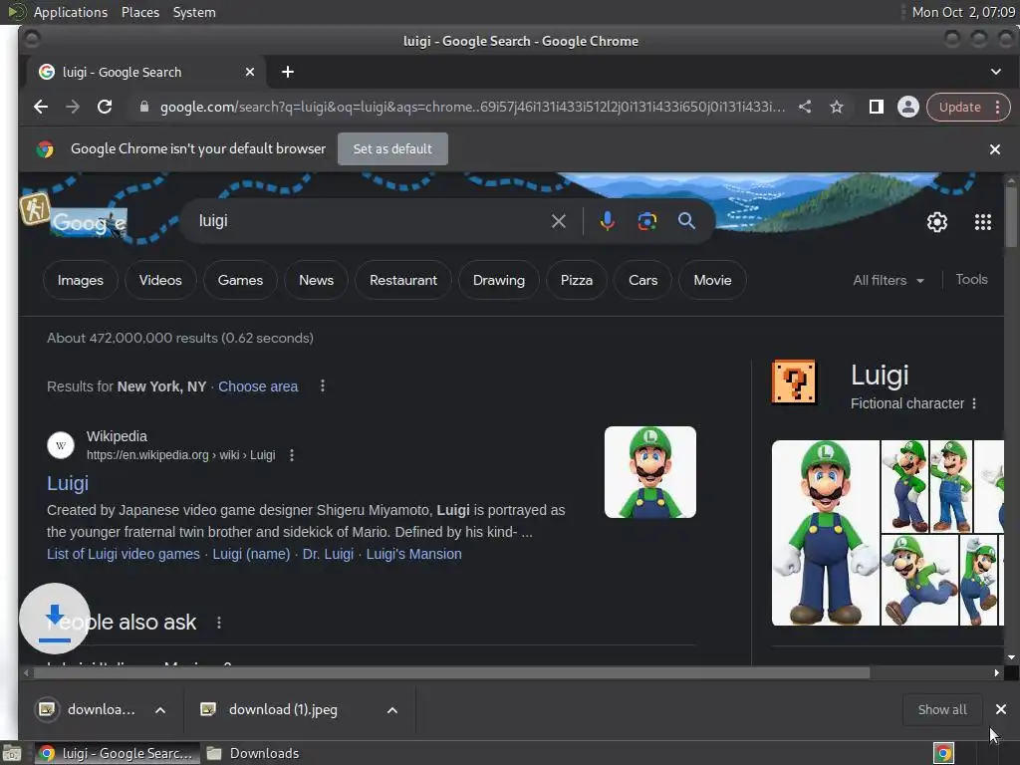Reload the current page

(104, 107)
